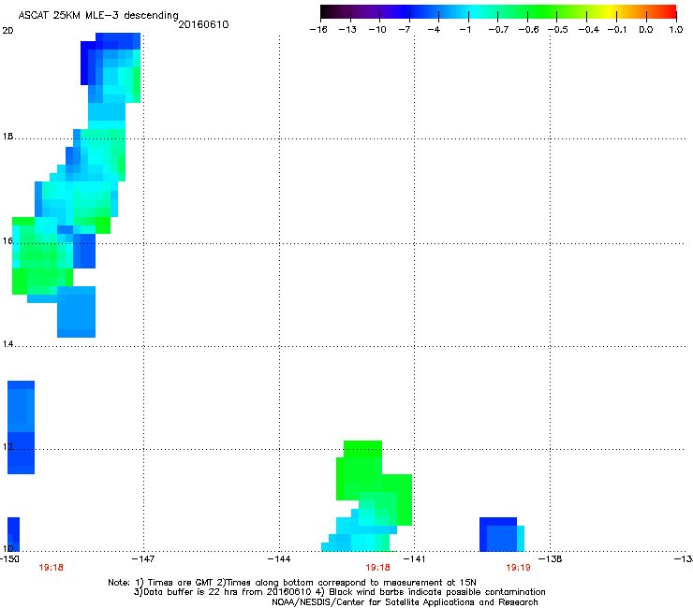
Task: Select the -0.1 color scale label
Action: tap(617, 30)
